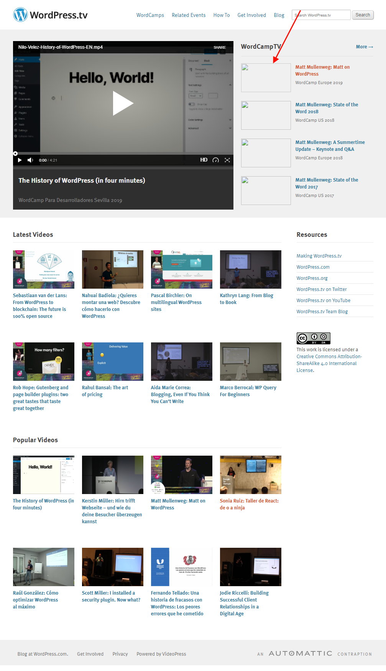Click the small play button in player controls
The width and height of the screenshot is (386, 671).
click(x=20, y=160)
